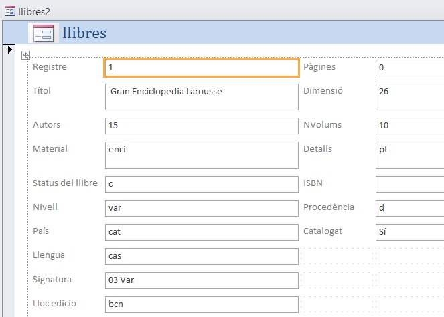Click inside the Material field
444x317 pixels.
click(202, 155)
